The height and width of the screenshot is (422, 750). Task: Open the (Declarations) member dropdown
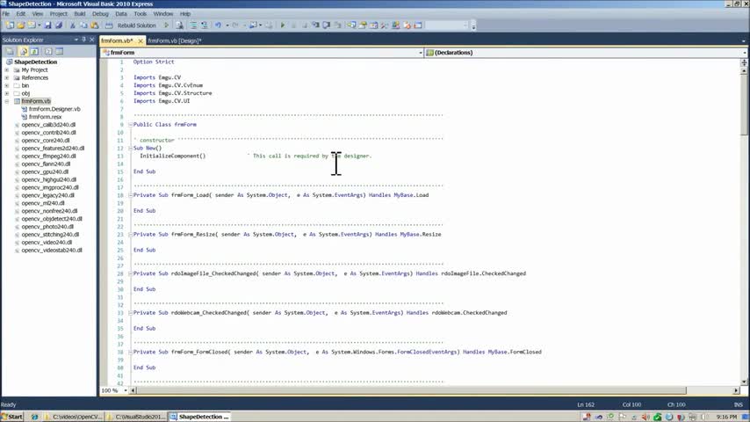pos(745,53)
